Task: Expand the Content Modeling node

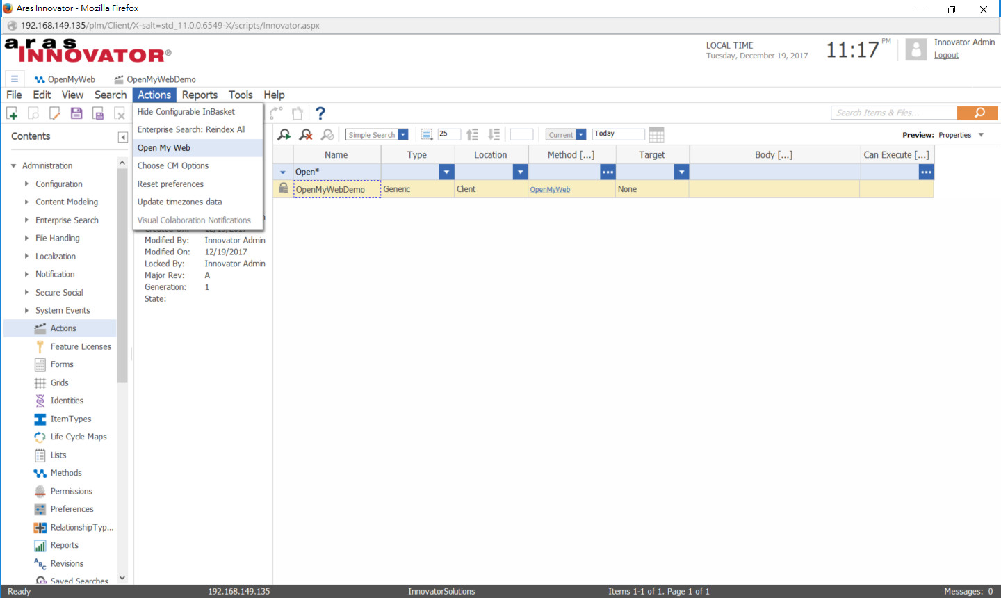Action: pos(26,202)
